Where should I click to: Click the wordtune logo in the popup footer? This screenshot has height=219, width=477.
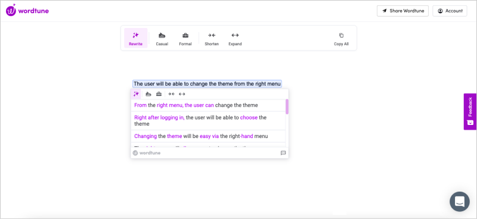click(147, 153)
